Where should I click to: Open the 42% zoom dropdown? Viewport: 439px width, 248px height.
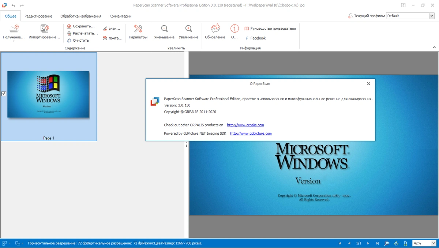[x=434, y=243]
